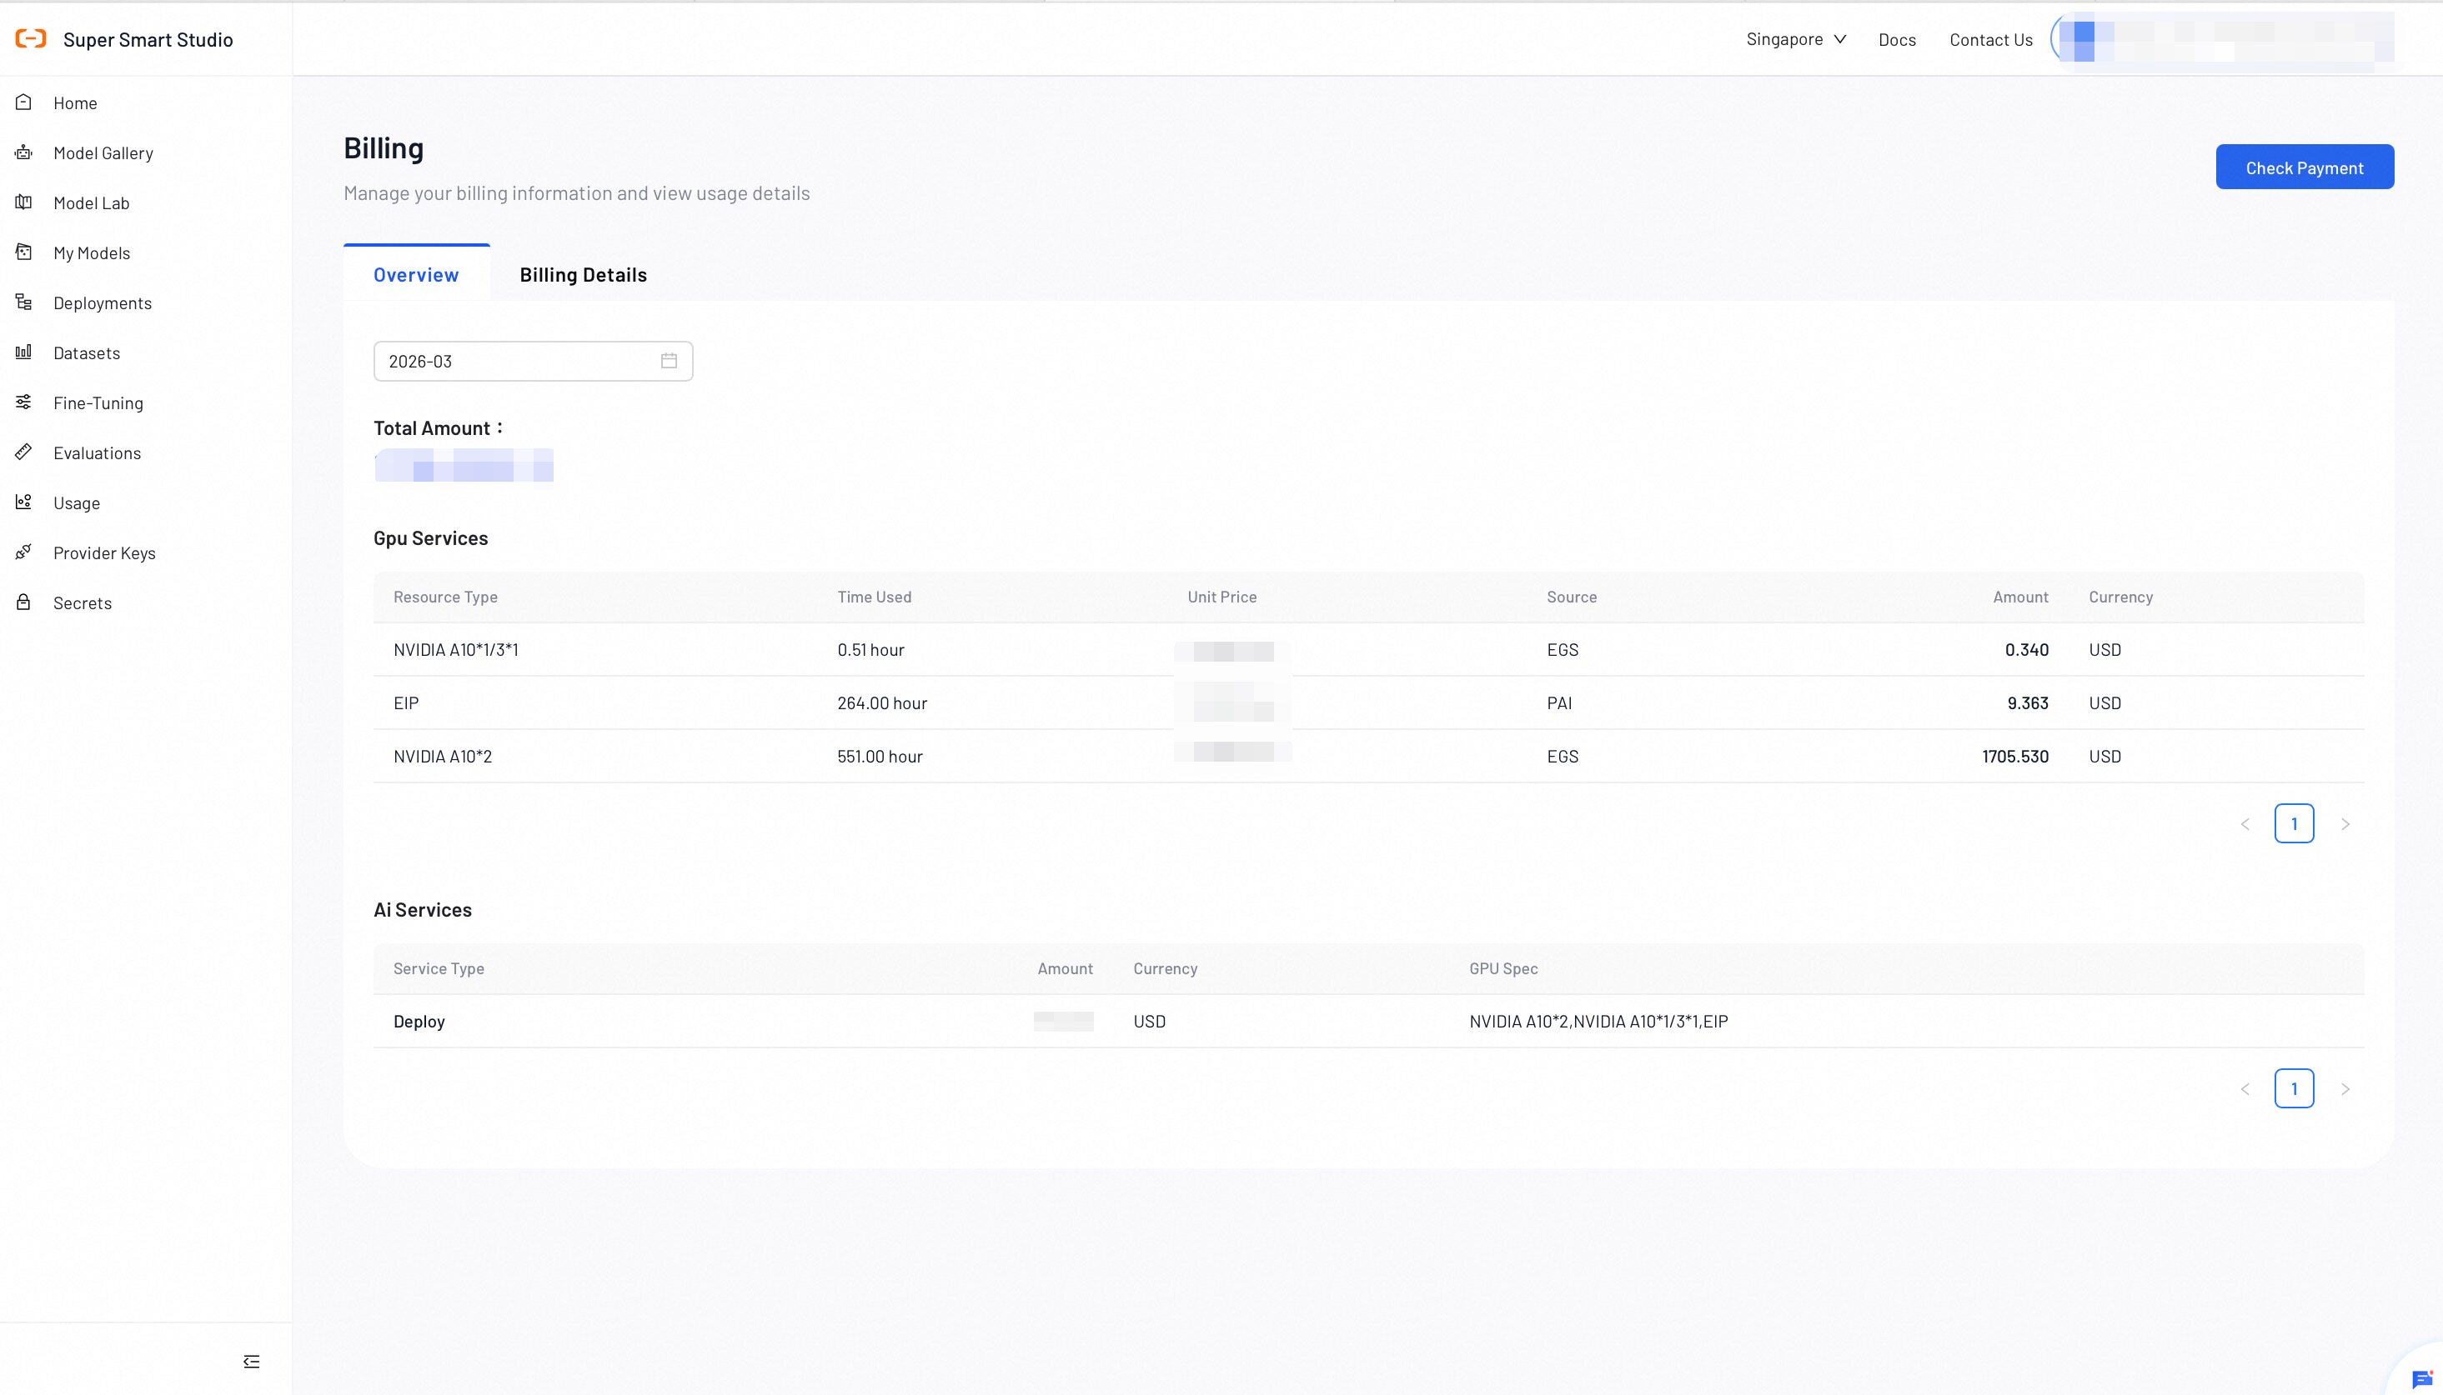Click the Resource Type column header
Screen dimensions: 2443x1395
click(444, 597)
